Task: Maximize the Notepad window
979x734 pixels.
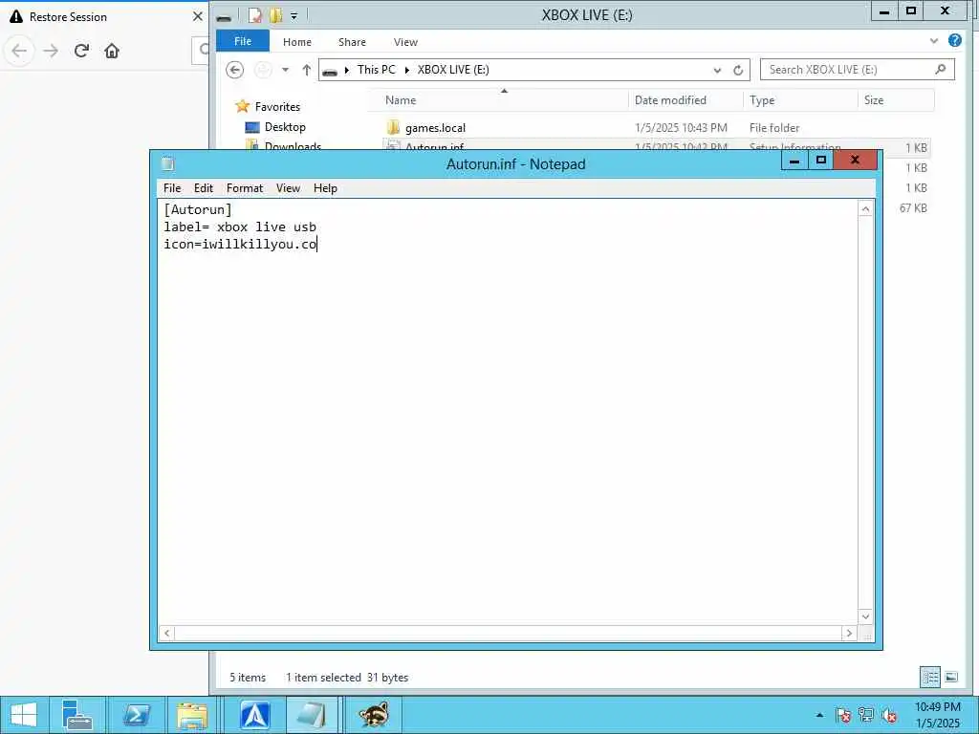Action: tap(821, 161)
